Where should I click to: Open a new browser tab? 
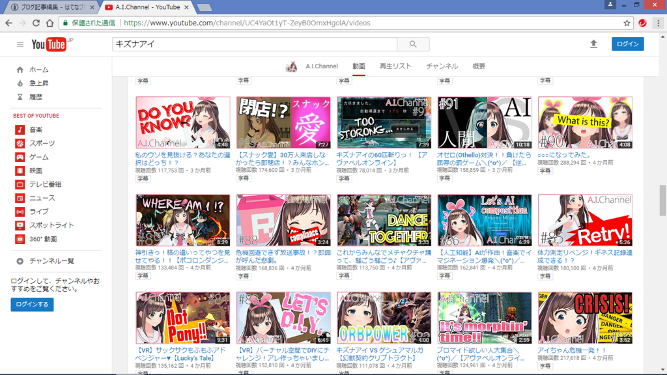[x=205, y=7]
